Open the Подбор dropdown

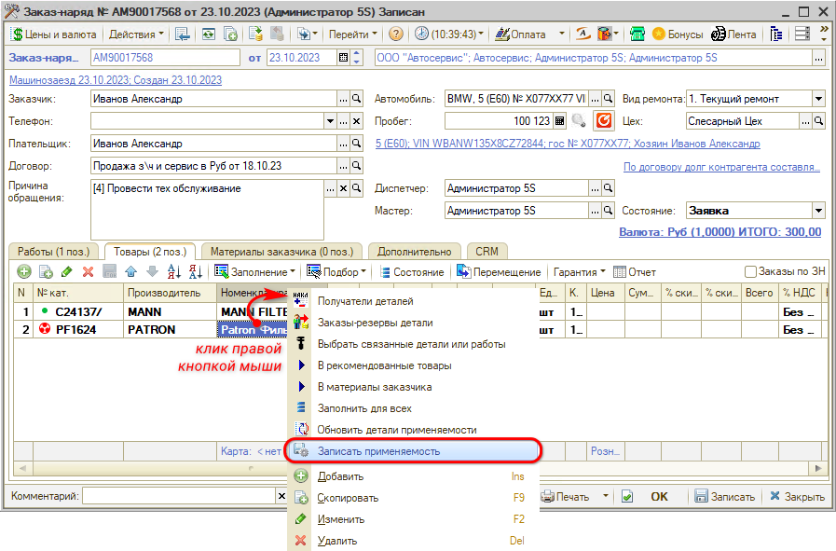tap(336, 272)
